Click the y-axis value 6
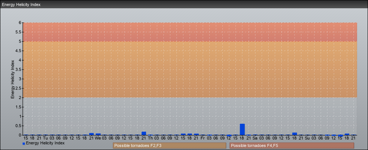Viewport: 368px width, 150px height. click(x=20, y=23)
